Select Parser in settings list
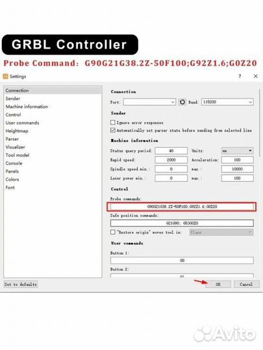This screenshot has height=350, width=263. (x=53, y=139)
